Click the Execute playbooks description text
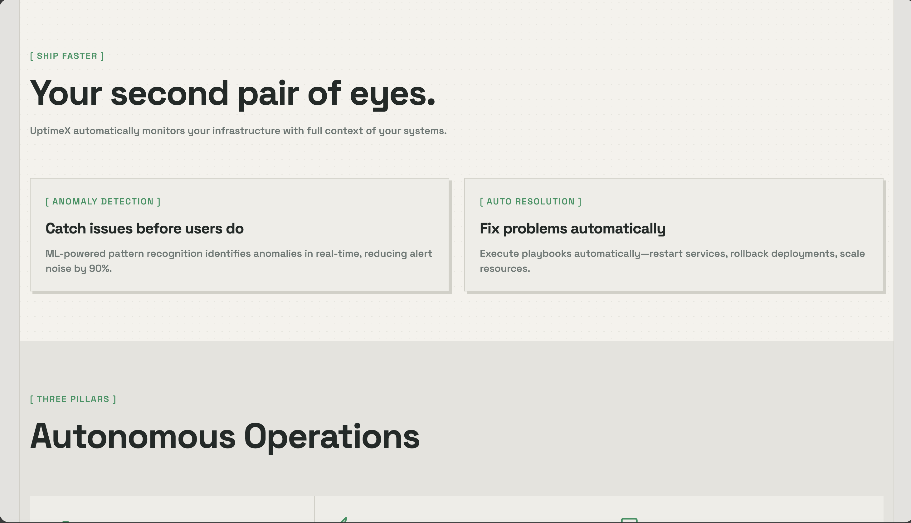 click(x=672, y=254)
